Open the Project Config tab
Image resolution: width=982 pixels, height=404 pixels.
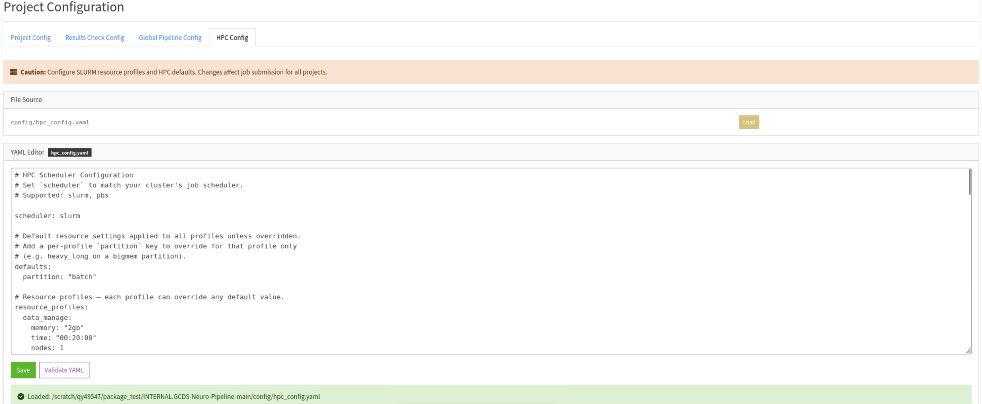31,38
